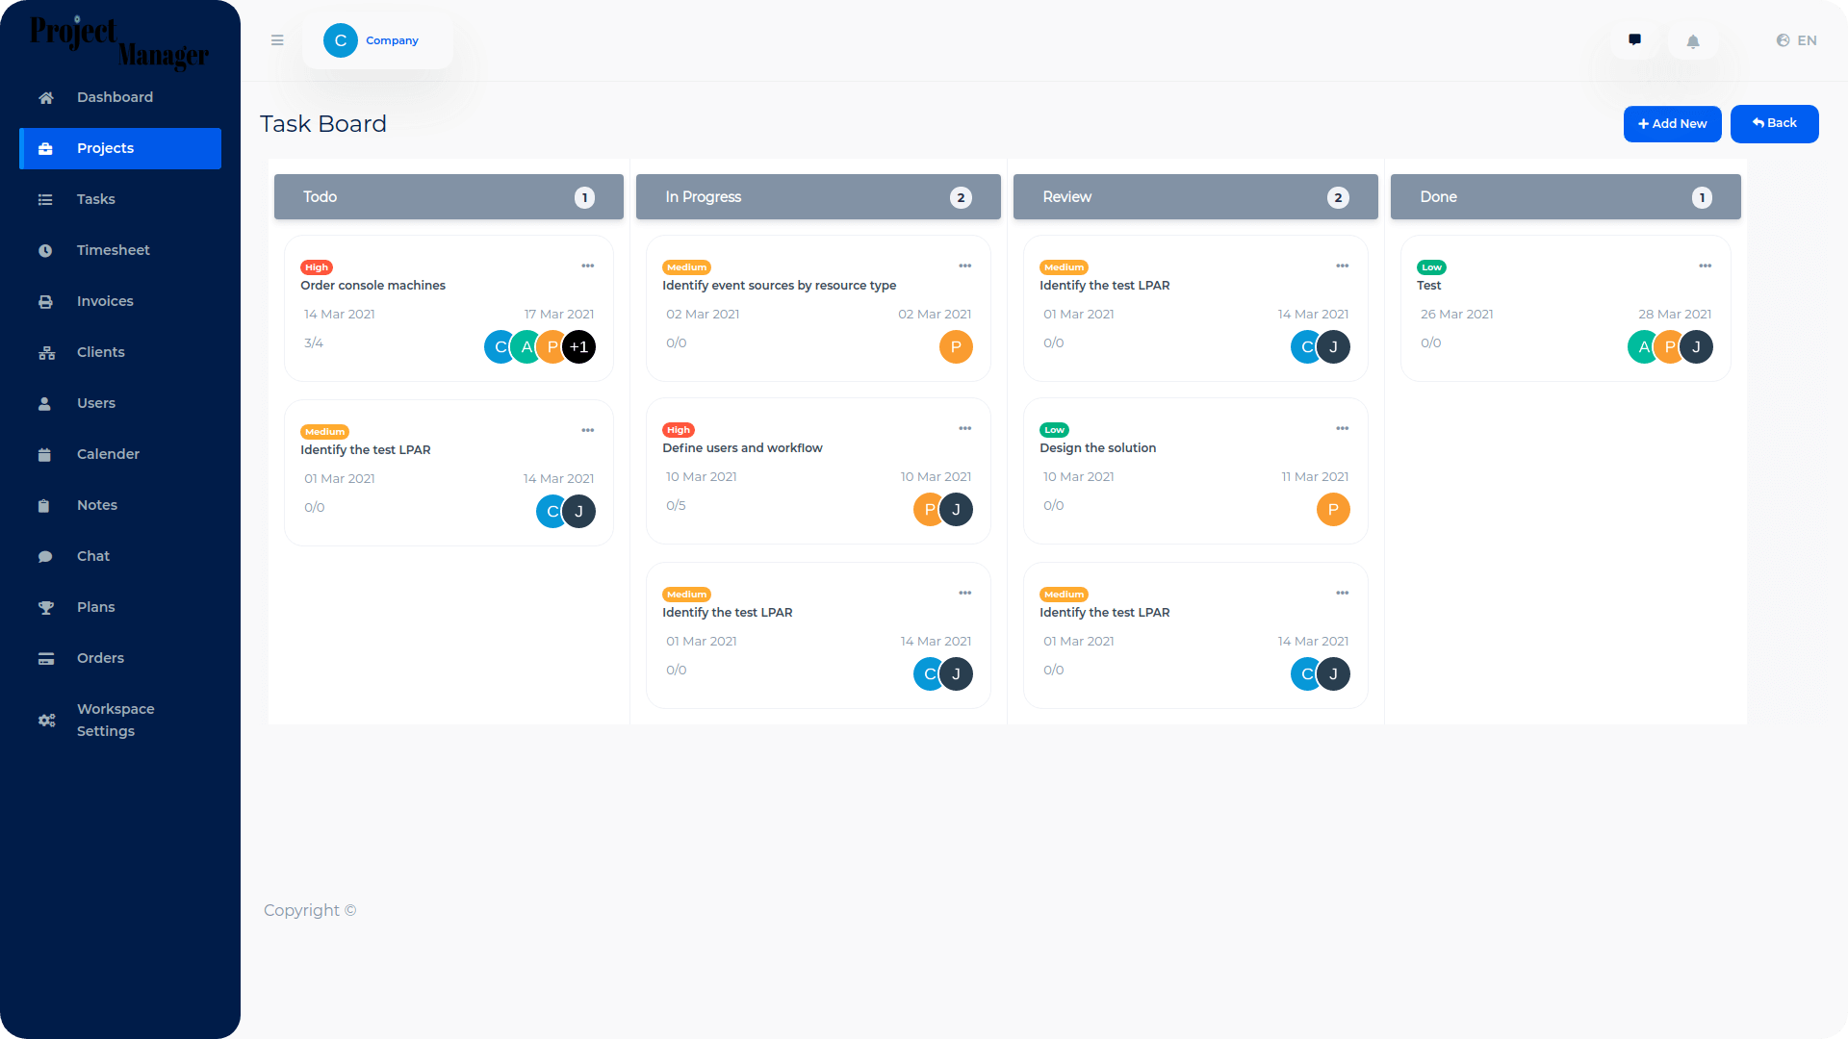Screen dimensions: 1848x1039
Task: Click the Back button
Action: coord(1774,123)
